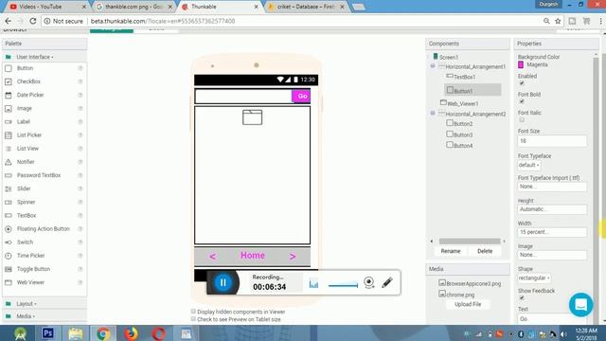Pause the screen recording

click(223, 282)
